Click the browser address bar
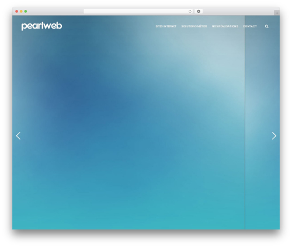292x247 pixels. (x=138, y=11)
